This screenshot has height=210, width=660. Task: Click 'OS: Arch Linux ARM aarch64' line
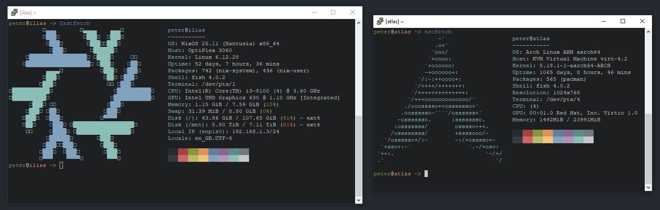tap(556, 52)
